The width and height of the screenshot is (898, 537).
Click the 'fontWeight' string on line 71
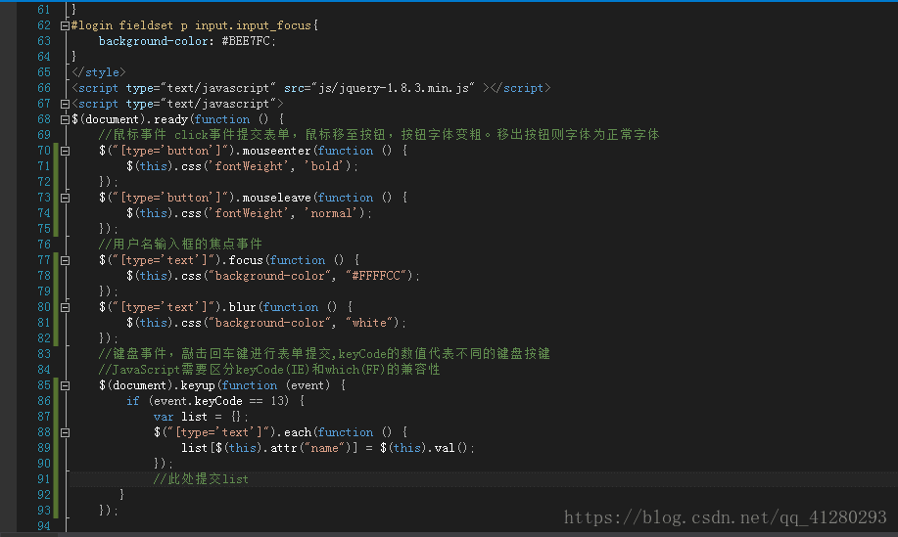tap(249, 166)
